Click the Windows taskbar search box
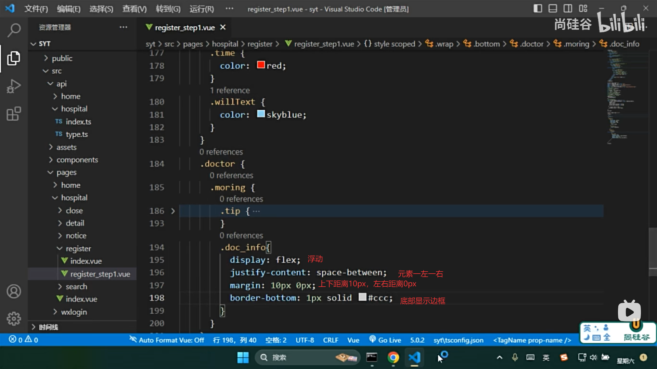Viewport: 657px width, 369px height. [x=301, y=357]
